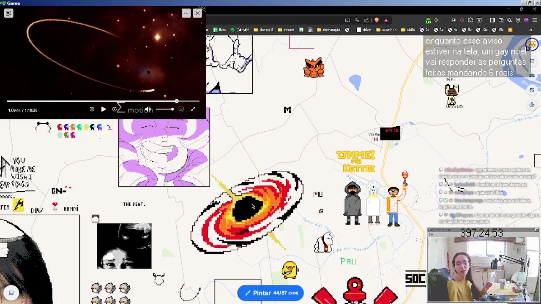This screenshot has height=304, width=541.
Task: Open the wplace user profile avatar
Action: (532, 44)
